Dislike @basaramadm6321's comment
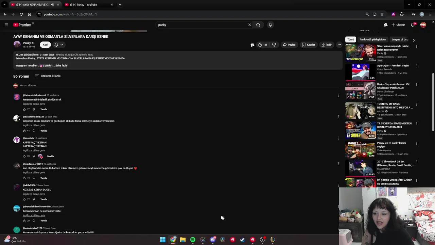The image size is (435, 245). [x=34, y=131]
